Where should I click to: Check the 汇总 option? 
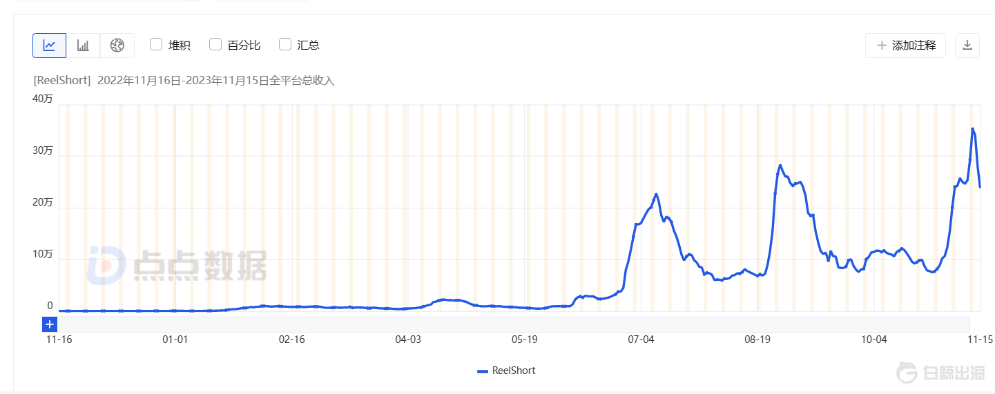tap(285, 45)
